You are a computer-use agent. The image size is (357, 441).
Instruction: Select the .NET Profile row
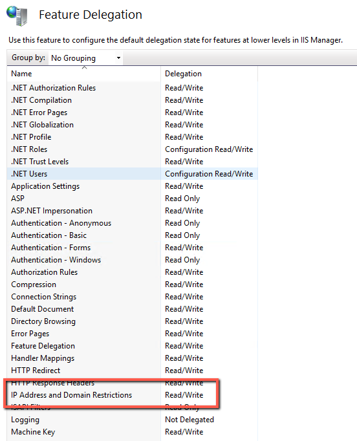point(132,137)
